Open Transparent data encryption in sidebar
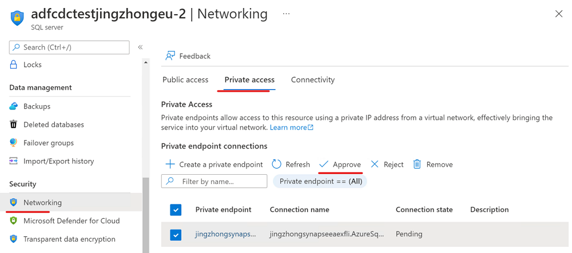The image size is (572, 253). (69, 239)
